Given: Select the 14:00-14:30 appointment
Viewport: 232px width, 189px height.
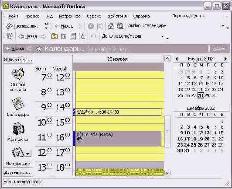Looking at the screenshot, I should click(x=118, y=112).
